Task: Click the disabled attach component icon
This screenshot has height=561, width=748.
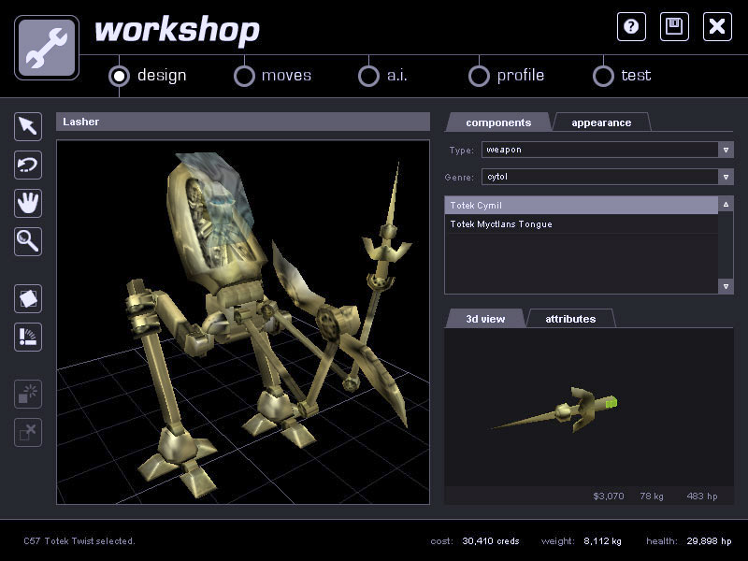Action: pyautogui.click(x=28, y=394)
